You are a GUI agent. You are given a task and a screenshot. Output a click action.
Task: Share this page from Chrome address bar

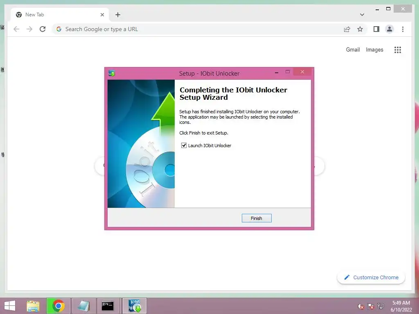tap(347, 29)
